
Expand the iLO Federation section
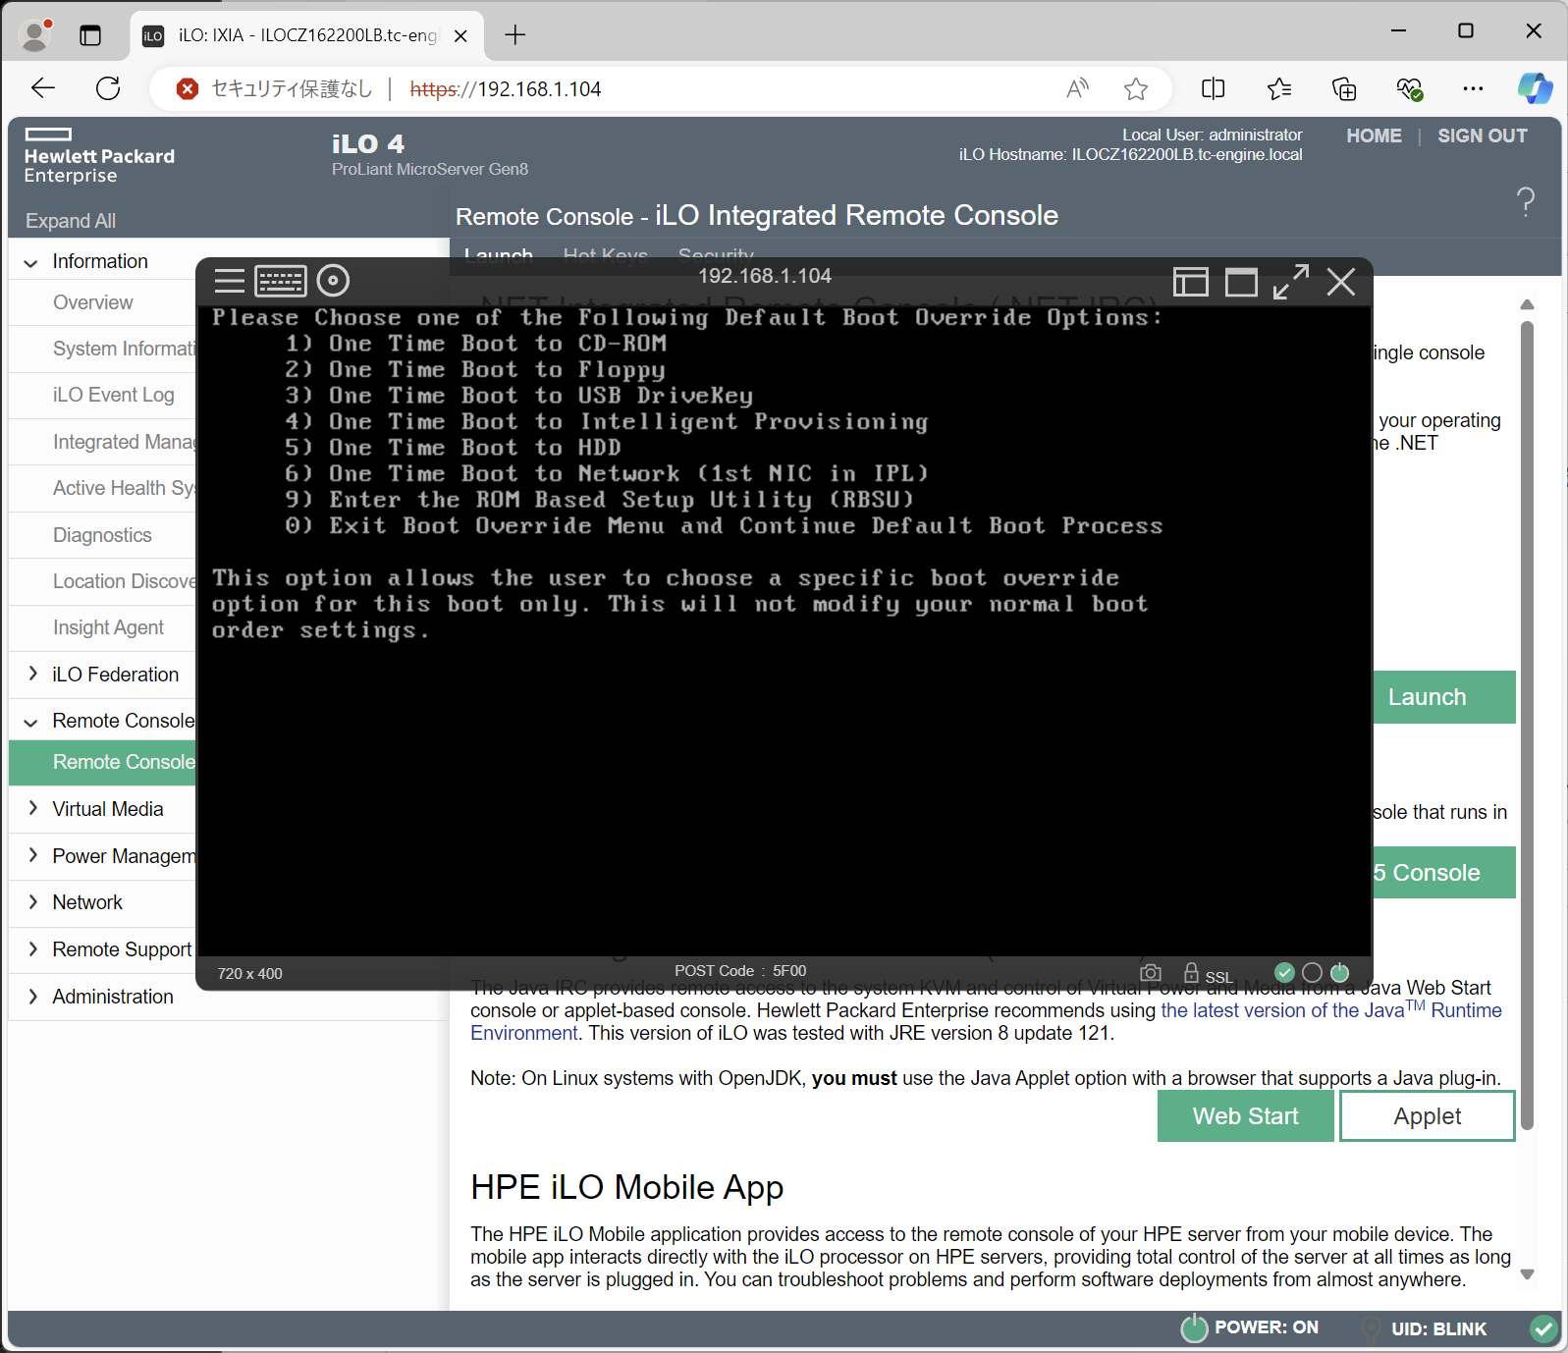coord(32,674)
